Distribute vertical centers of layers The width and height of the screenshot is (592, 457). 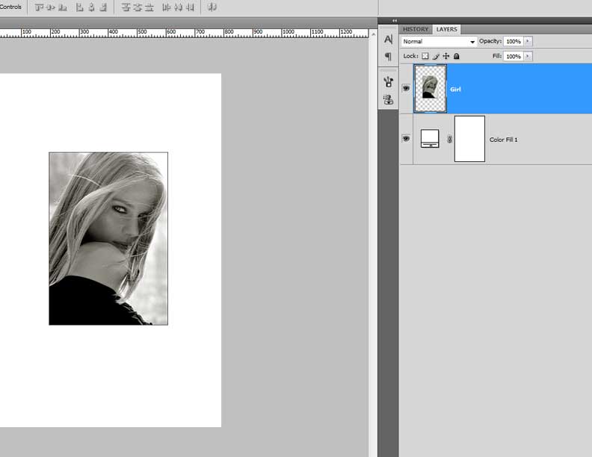click(x=138, y=7)
